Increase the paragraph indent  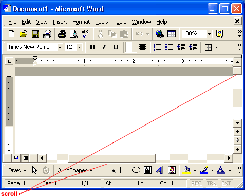coord(193,47)
